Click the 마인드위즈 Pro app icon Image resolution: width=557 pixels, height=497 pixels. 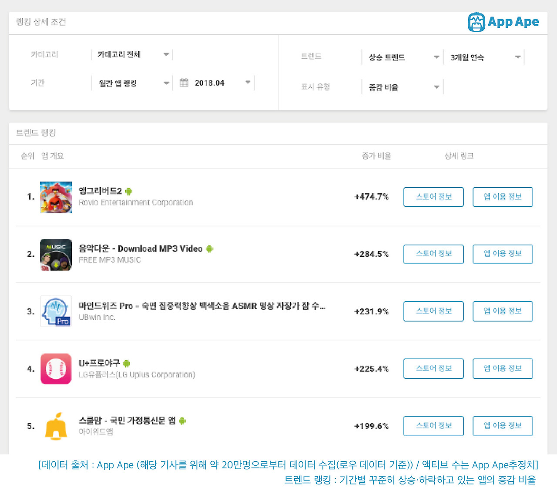[56, 311]
